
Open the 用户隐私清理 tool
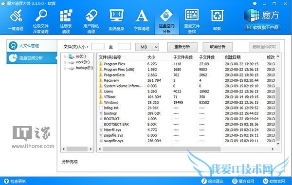(x=91, y=21)
